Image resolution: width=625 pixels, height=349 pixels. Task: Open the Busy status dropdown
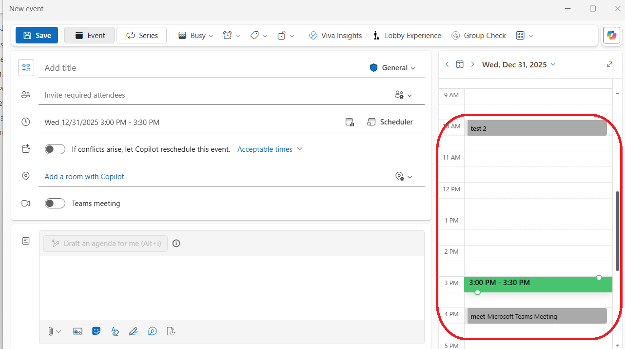[195, 36]
